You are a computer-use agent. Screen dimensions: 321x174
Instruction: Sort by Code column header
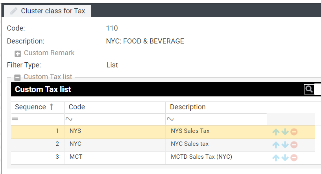(x=77, y=107)
